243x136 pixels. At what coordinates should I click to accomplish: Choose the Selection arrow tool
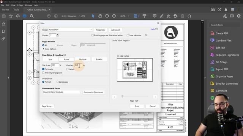[x=93, y=16]
